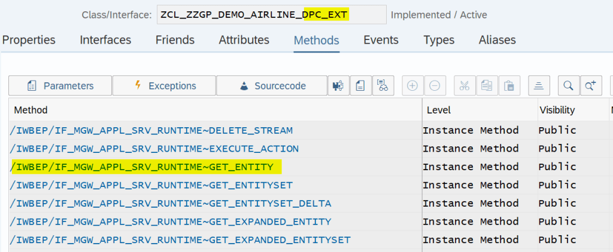Click the document icon in the methods toolbar
Image resolution: width=613 pixels, height=252 pixels.
pos(360,85)
